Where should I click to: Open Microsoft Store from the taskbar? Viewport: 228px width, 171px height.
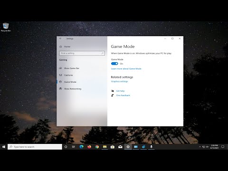point(113,147)
